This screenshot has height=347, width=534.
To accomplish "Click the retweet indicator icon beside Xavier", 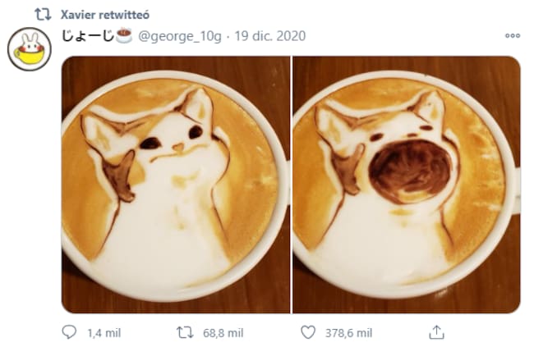I will coord(43,14).
